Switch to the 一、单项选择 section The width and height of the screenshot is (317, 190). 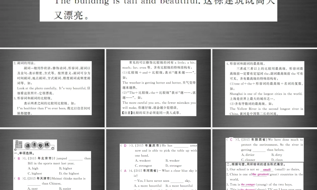(24, 153)
